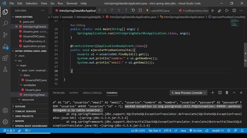Open UsuarioDAO.java in daos folder

(x=36, y=80)
